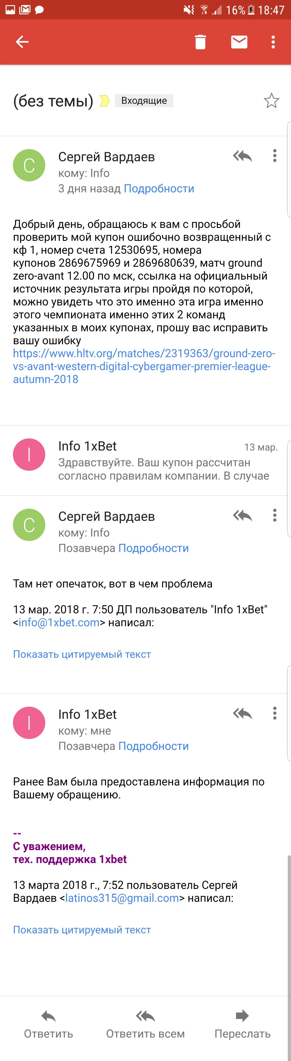Star the conversation without subject

(271, 100)
